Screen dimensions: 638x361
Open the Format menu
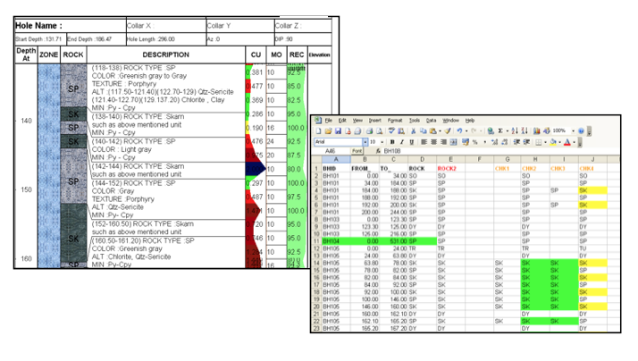(395, 120)
